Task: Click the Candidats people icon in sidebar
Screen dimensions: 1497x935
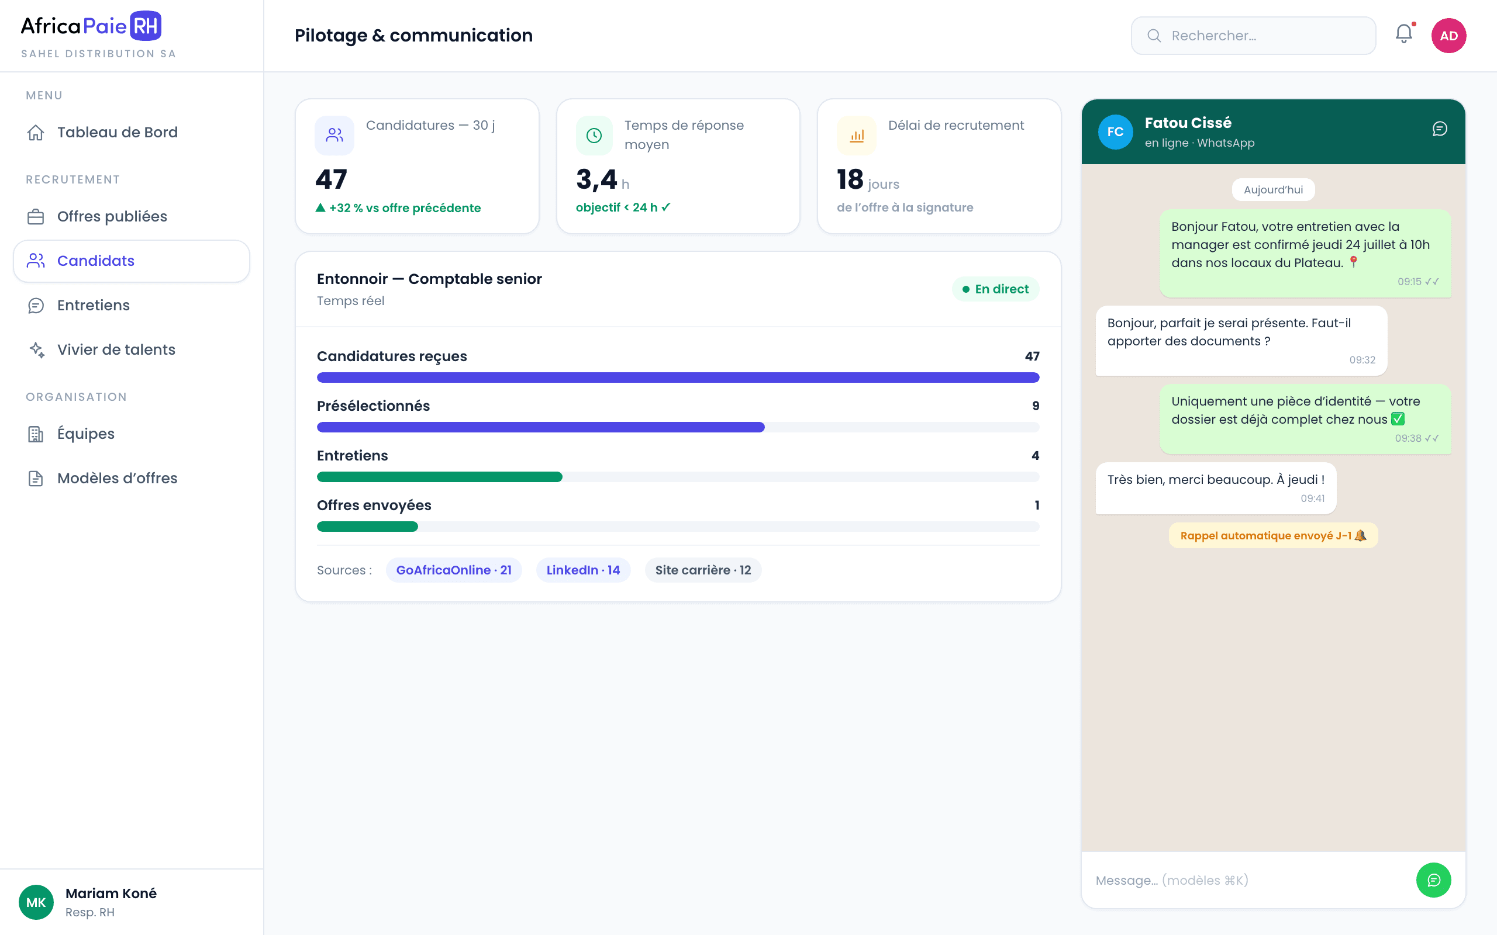Action: pos(36,261)
